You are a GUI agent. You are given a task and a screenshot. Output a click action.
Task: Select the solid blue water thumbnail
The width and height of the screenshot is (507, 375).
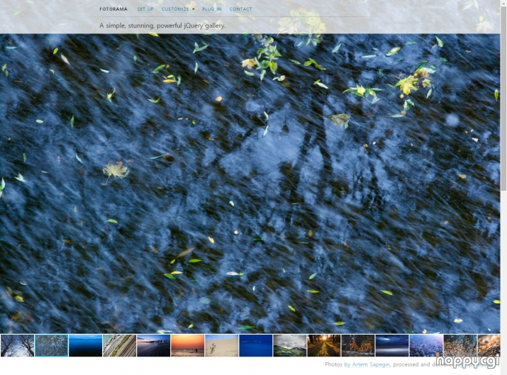(256, 346)
